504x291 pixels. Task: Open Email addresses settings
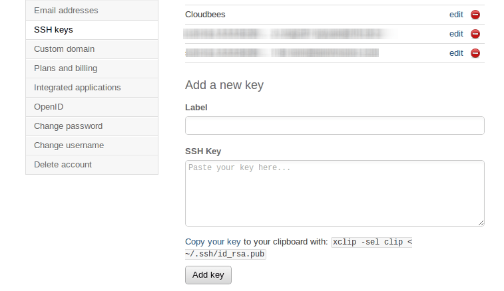(x=92, y=11)
